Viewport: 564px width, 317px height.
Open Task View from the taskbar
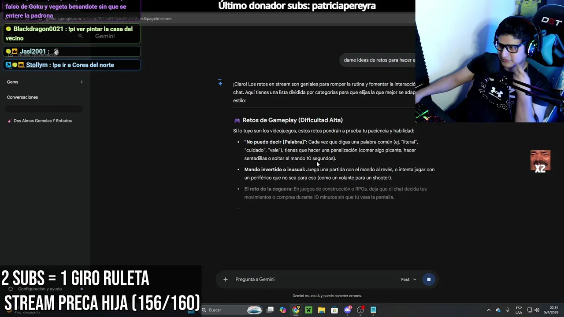click(270, 310)
